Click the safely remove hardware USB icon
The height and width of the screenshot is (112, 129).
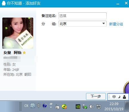[x=85, y=107]
